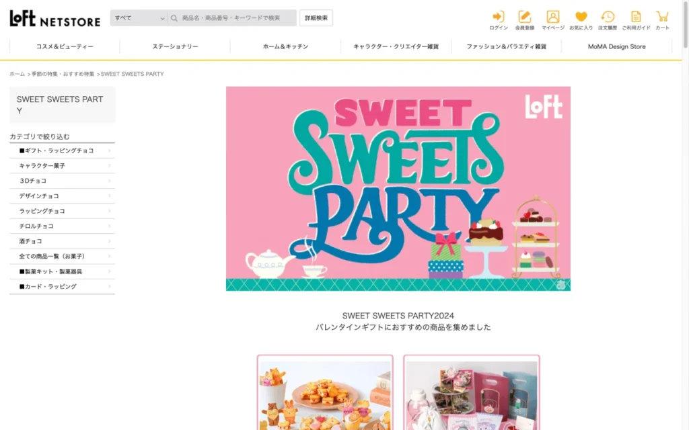Go to ホーム breadcrumb link

[x=17, y=74]
